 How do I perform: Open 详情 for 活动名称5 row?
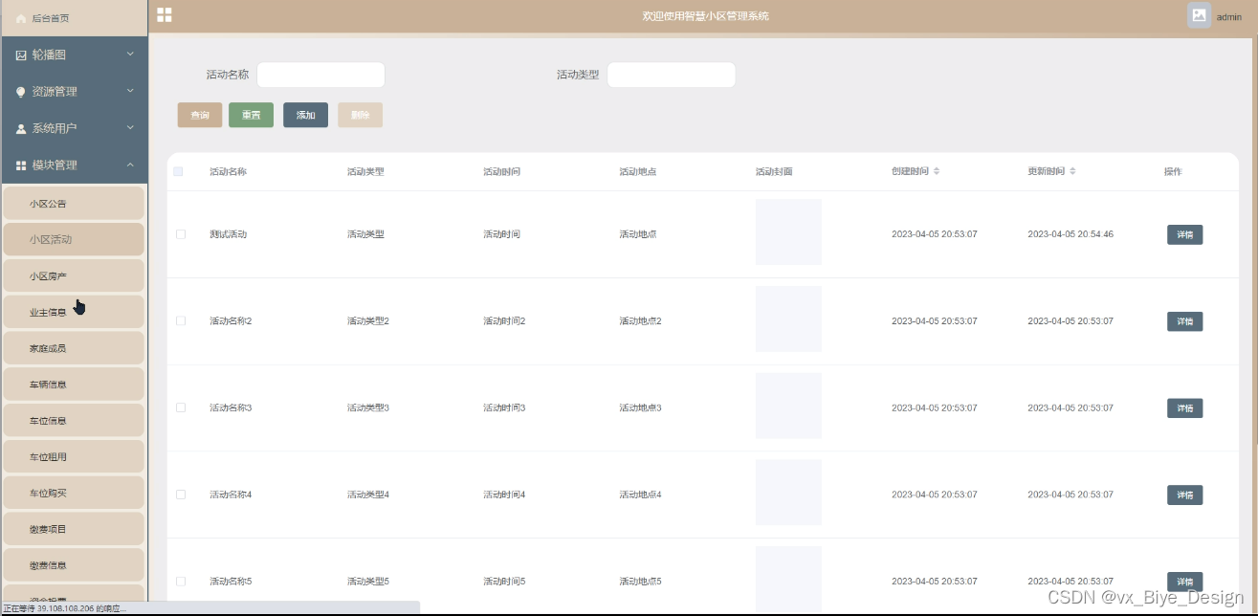point(1184,582)
